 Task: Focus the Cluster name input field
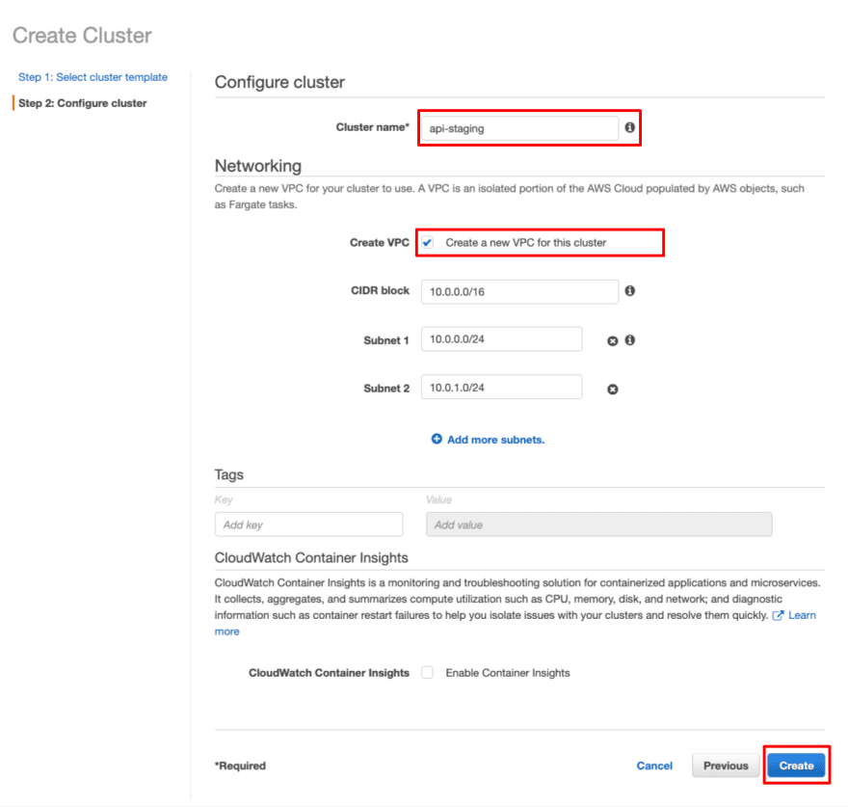519,128
